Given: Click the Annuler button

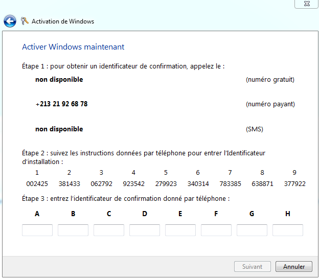Looking at the screenshot, I should coord(294,266).
